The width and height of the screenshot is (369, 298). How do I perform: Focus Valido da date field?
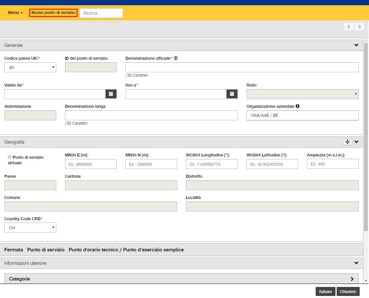[x=55, y=94]
